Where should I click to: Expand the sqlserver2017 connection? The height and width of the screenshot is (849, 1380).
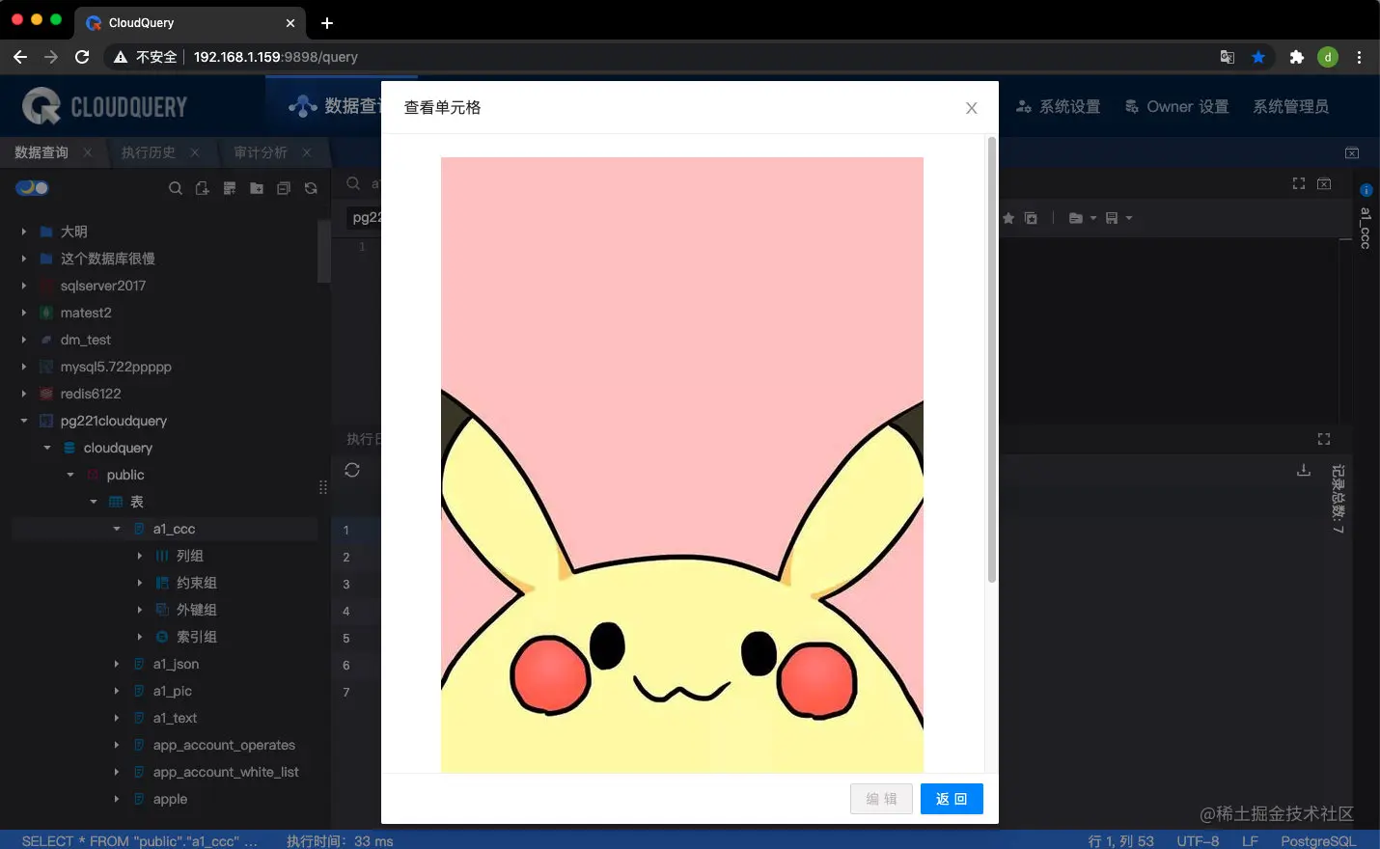pyautogui.click(x=24, y=286)
